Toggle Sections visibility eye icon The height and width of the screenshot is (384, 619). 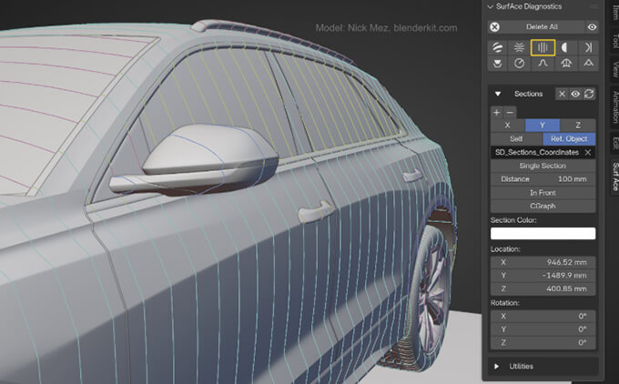tap(575, 94)
